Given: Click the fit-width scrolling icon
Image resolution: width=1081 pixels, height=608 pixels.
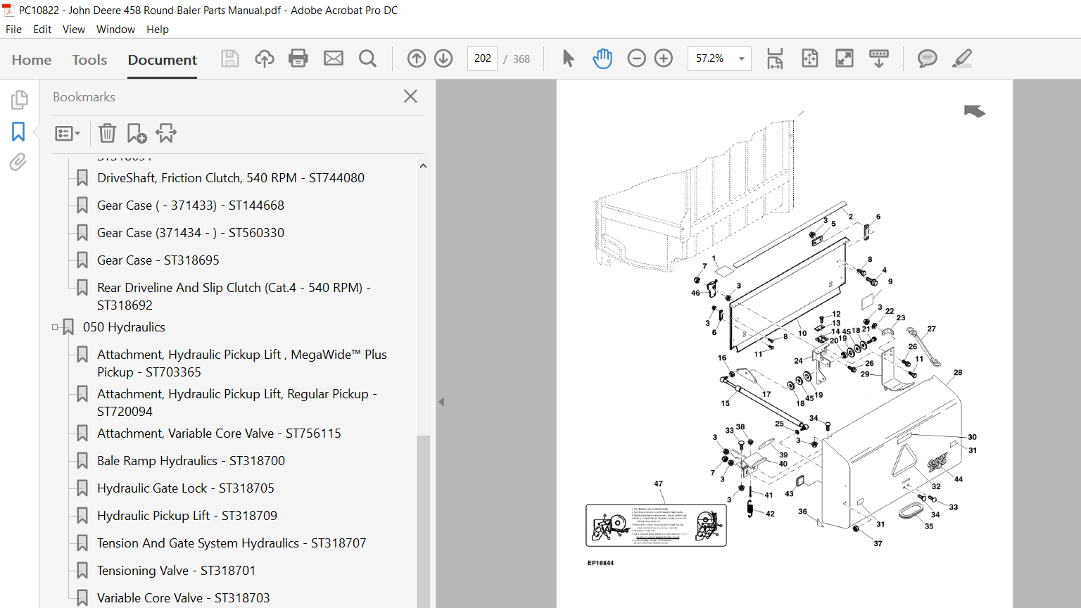Looking at the screenshot, I should 775,58.
